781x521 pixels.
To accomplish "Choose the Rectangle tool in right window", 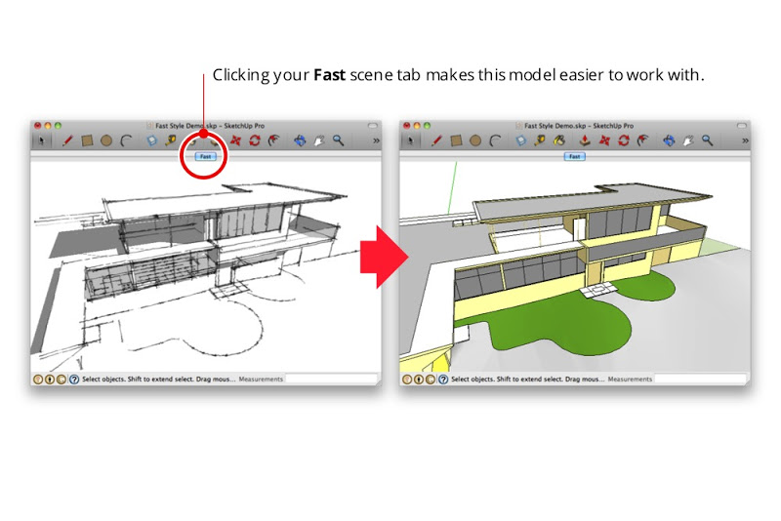I will coord(456,140).
